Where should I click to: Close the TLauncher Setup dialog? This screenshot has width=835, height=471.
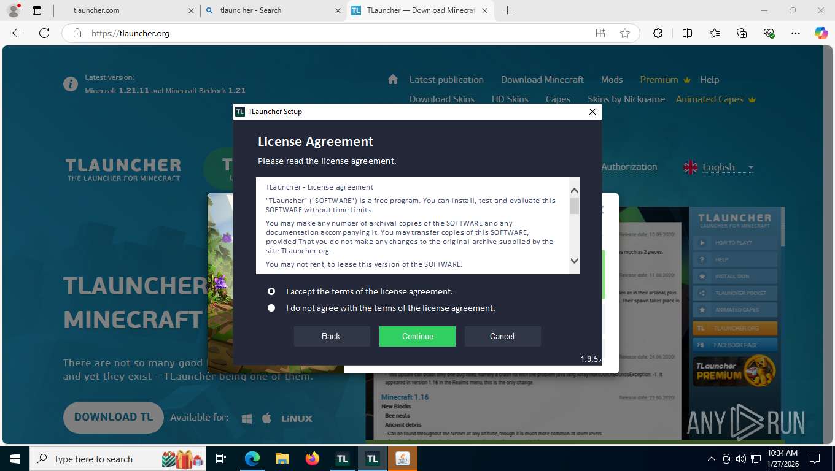tap(592, 112)
